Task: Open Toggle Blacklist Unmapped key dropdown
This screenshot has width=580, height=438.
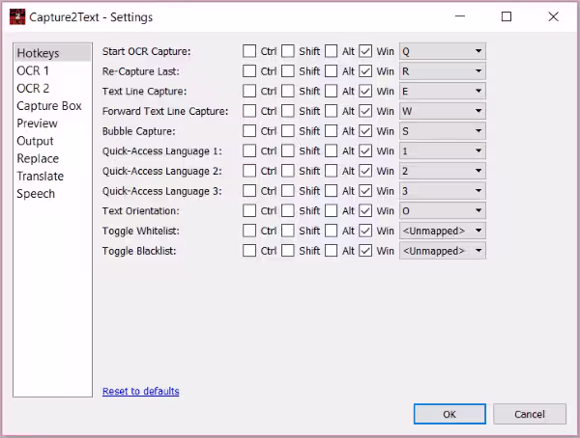Action: [443, 251]
